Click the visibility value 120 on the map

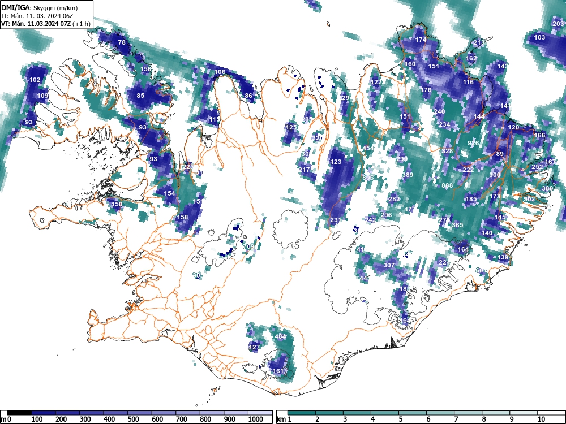pos(513,128)
